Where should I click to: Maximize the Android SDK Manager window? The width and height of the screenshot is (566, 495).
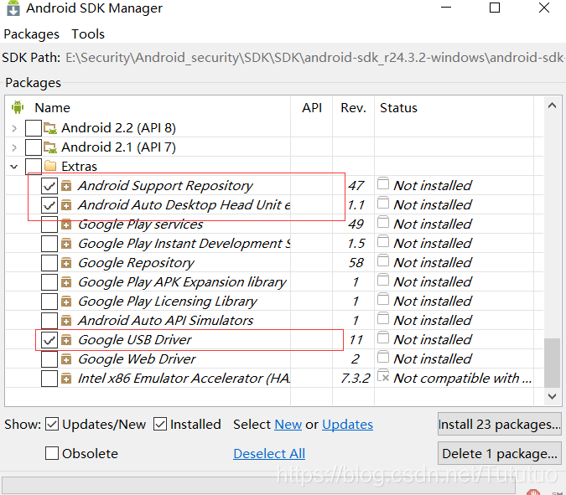495,8
